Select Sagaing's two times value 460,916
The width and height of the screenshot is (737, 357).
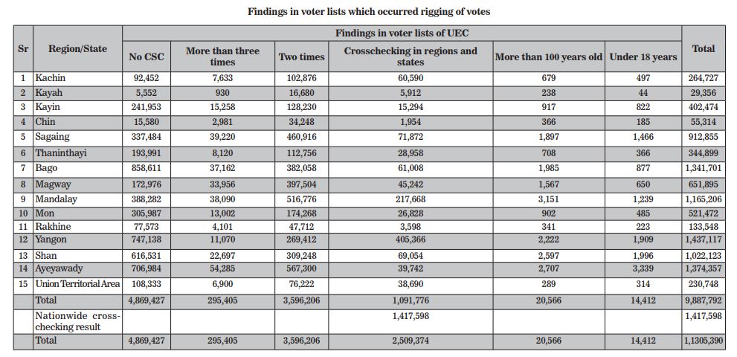tap(301, 138)
